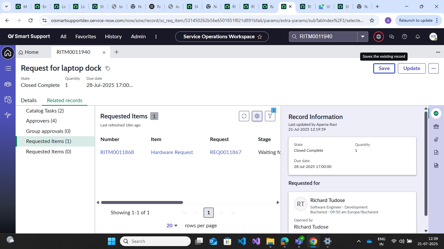Click the Save button
444x249 pixels.
[x=384, y=68]
